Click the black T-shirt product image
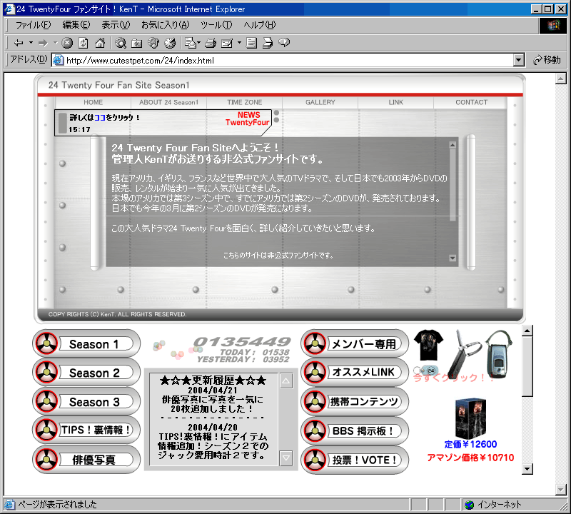Viewport: 571px width, 514px height. coord(429,345)
